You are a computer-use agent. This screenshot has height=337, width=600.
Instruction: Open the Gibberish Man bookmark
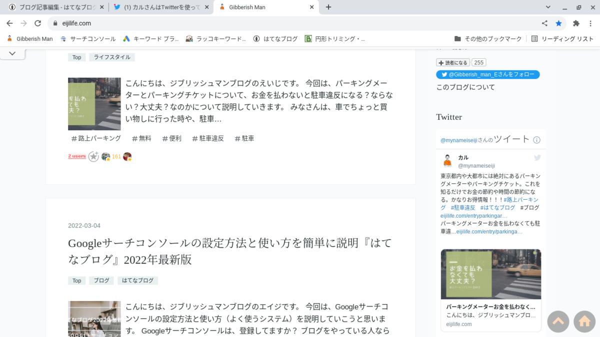(29, 38)
